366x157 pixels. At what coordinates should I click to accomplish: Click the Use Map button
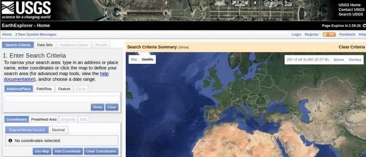[42, 151]
